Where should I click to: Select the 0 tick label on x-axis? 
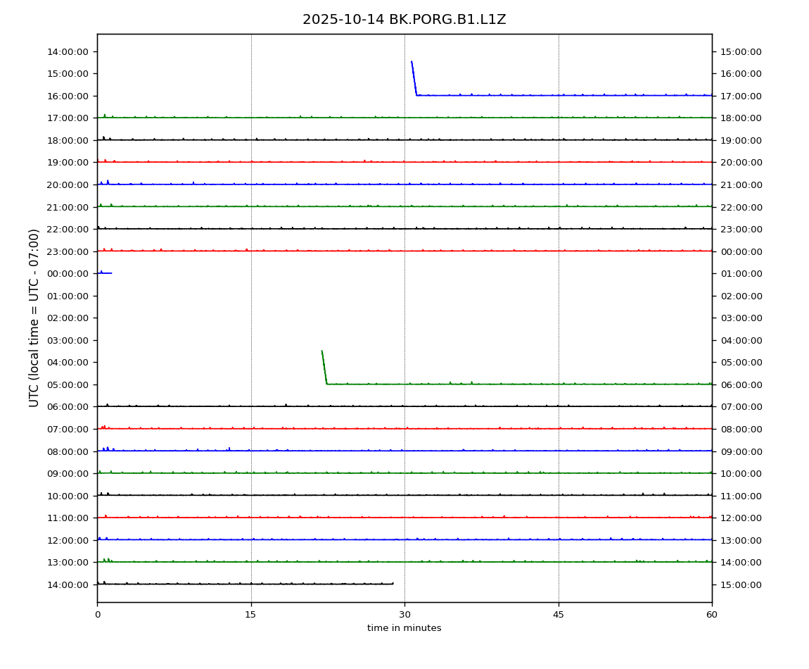tap(97, 615)
